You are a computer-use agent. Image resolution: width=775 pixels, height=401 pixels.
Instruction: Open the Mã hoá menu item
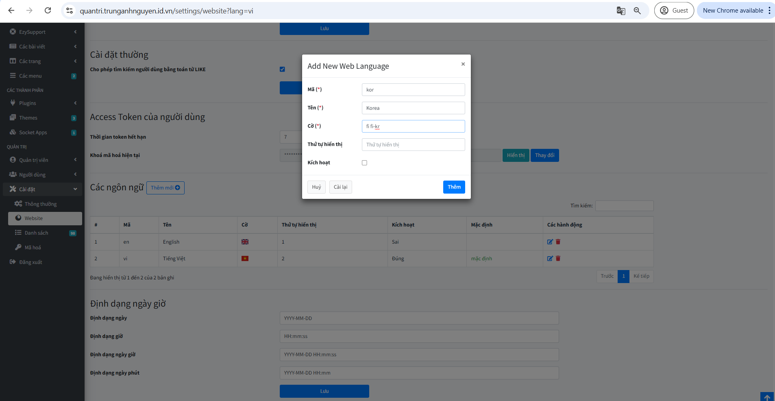pos(45,247)
